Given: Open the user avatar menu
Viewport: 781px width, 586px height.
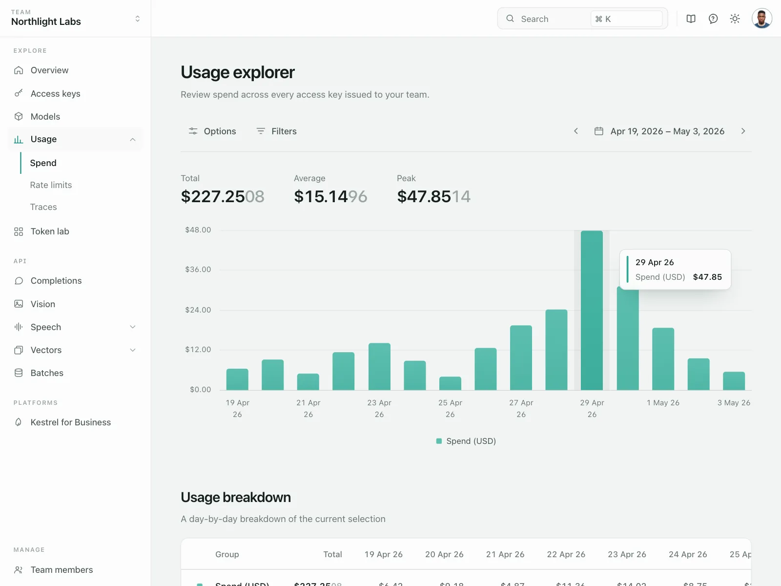Looking at the screenshot, I should click(761, 19).
